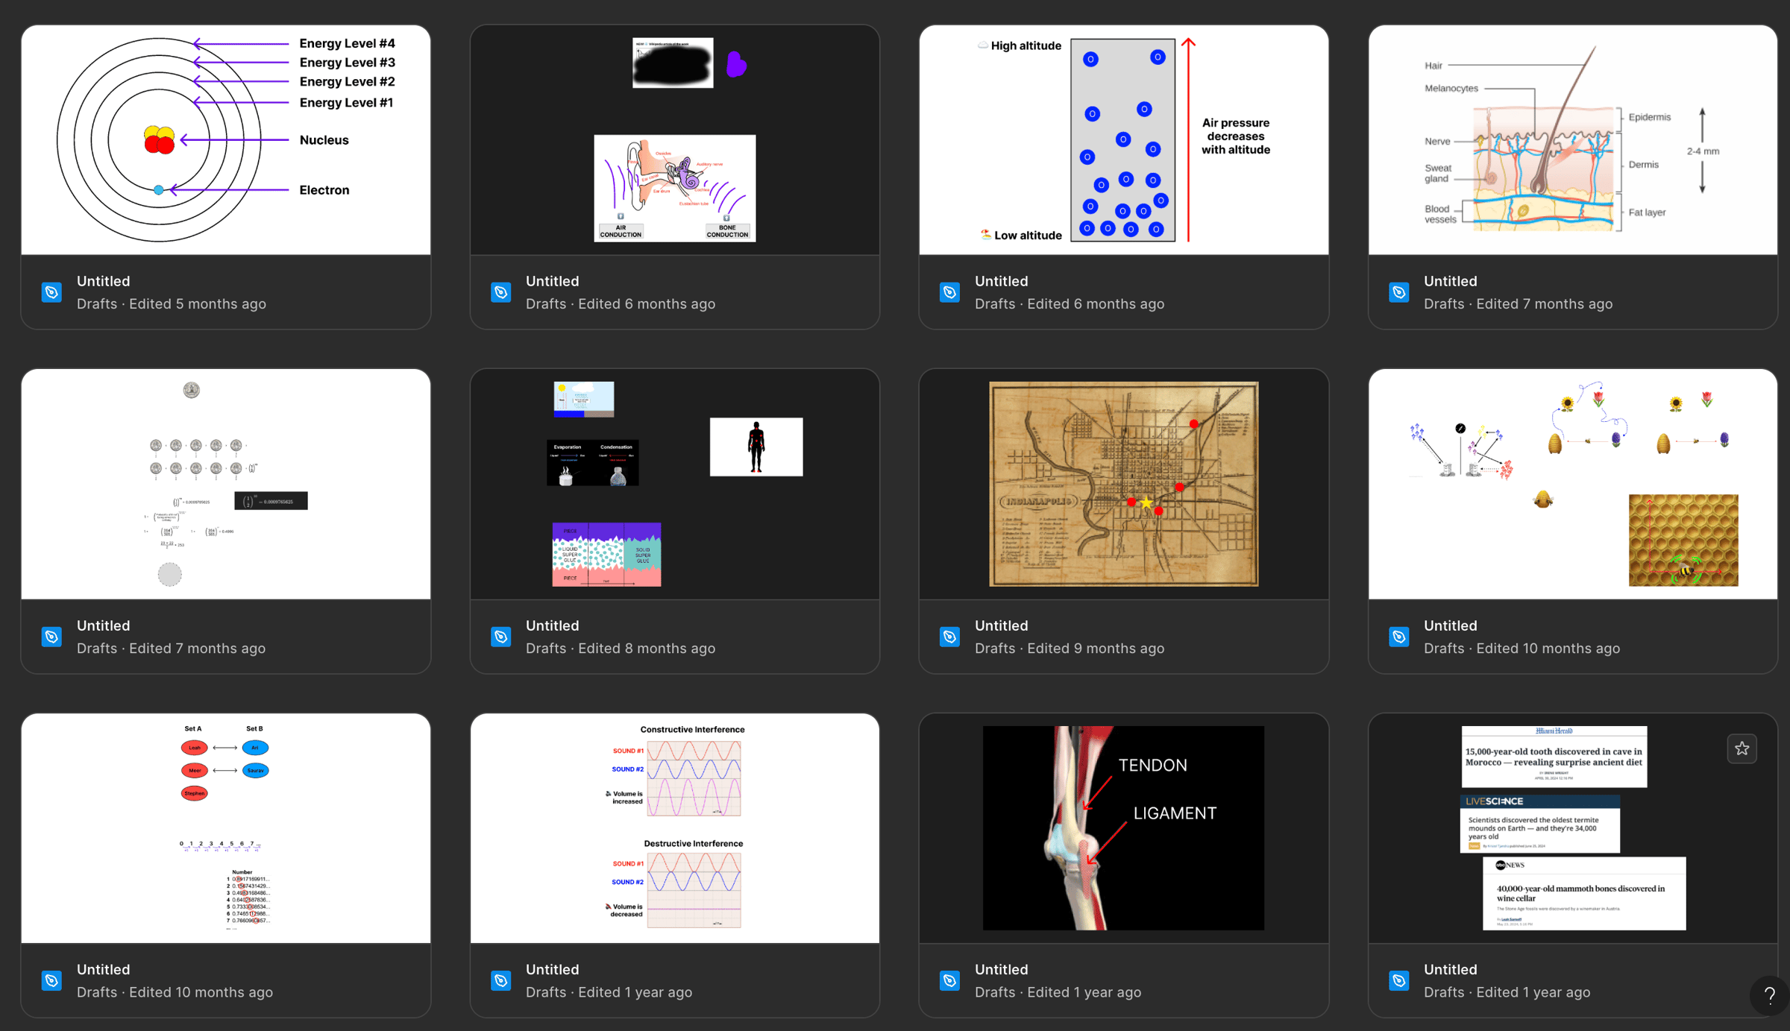This screenshot has height=1031, width=1790.
Task: Click file icon beside atom energy levels draft
Action: 51,292
